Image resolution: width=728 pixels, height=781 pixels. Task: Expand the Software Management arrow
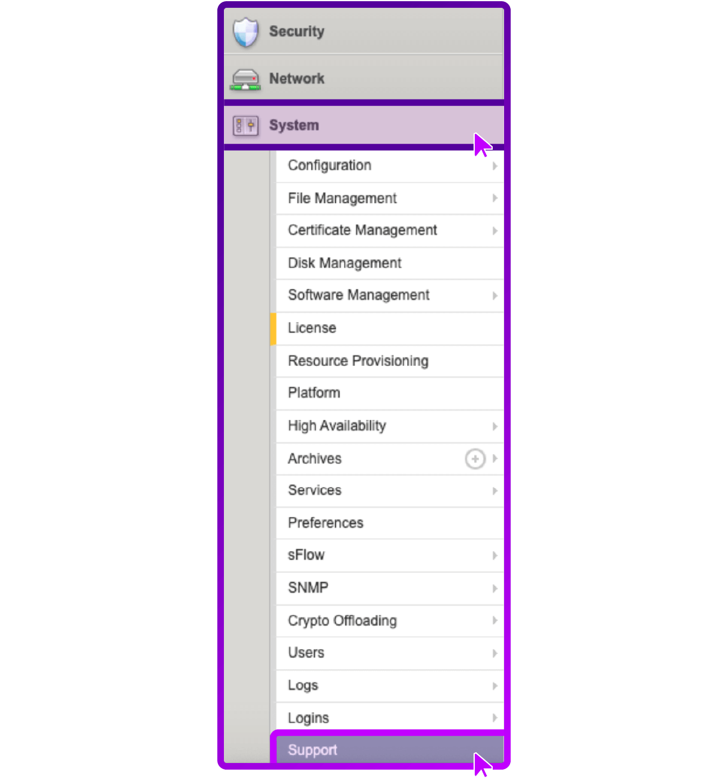[x=495, y=295]
